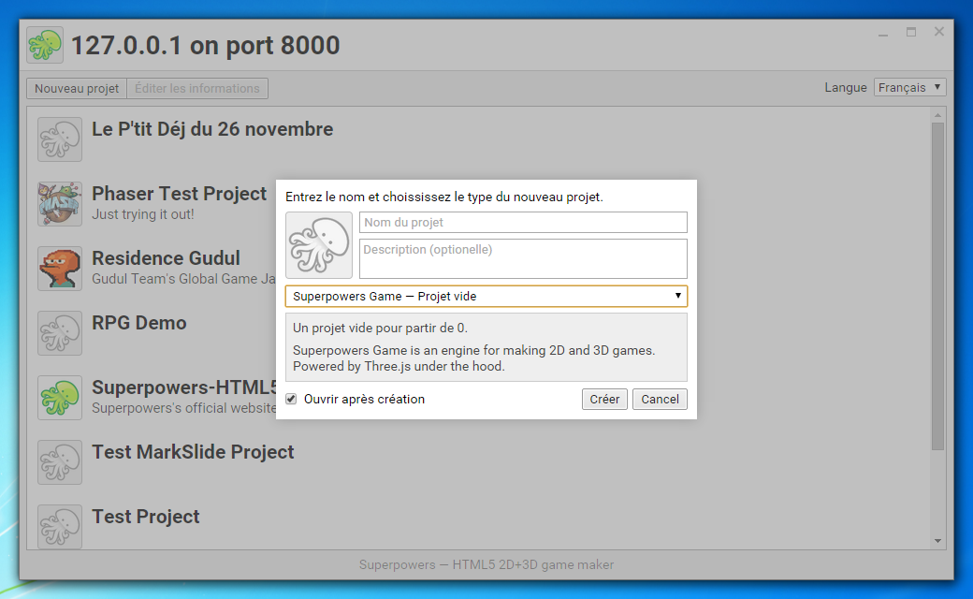Viewport: 973px width, 599px height.
Task: Click the scrollbar up arrow
Action: click(937, 115)
